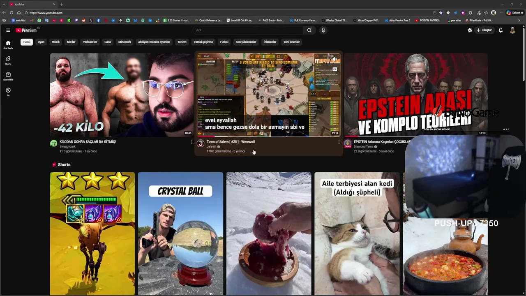Screen dimensions: 526x296
Task: Open PoE2 Trade bookmark
Action: point(272,20)
